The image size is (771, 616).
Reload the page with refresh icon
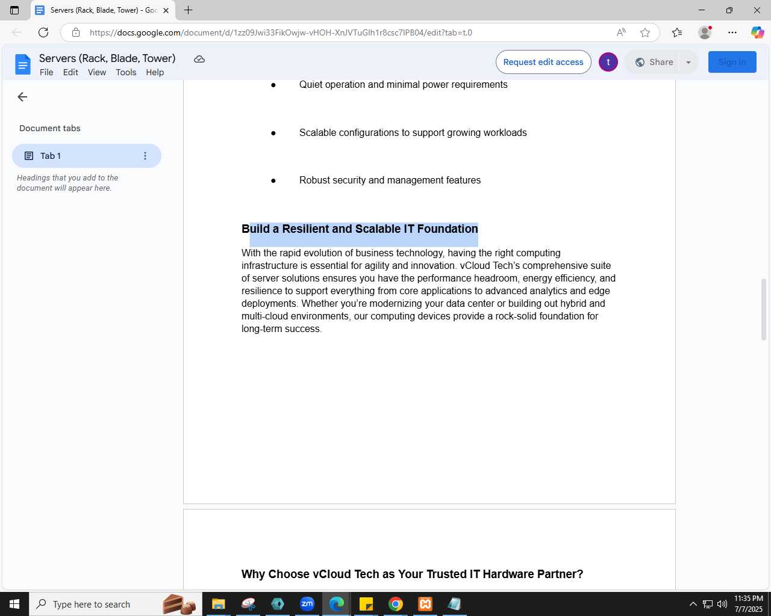point(43,32)
